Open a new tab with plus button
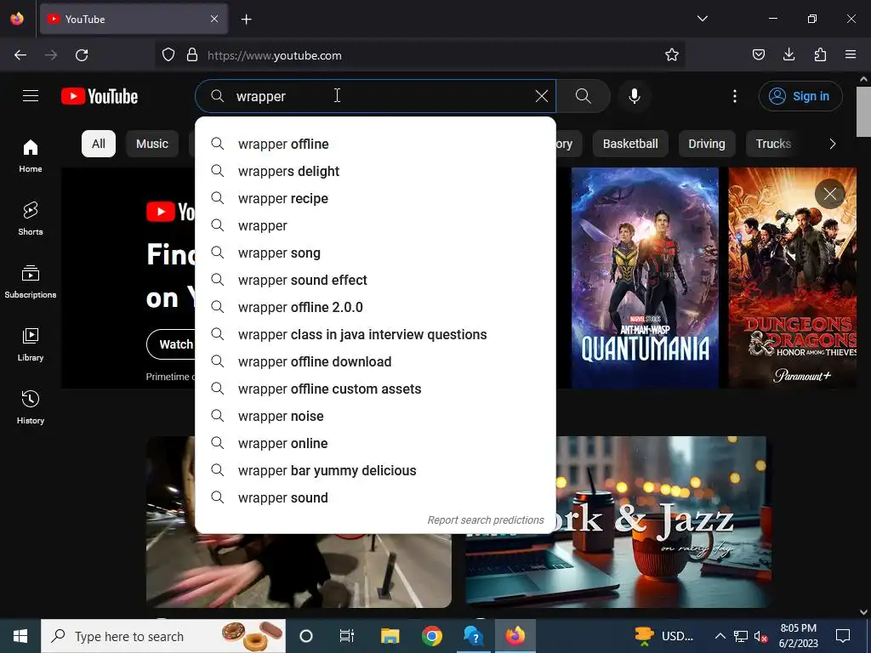 tap(247, 20)
